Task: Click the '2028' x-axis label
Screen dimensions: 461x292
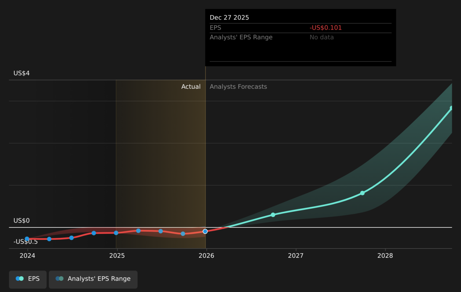Action: [x=385, y=255]
